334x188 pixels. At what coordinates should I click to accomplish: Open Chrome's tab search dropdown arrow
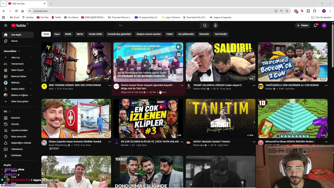coord(3,3)
